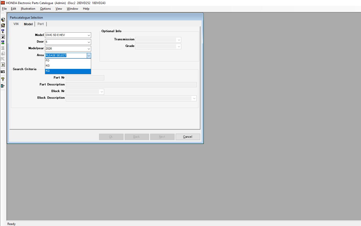Viewport: 361px width, 226px height.
Task: Open the Help menu
Action: 86,9
